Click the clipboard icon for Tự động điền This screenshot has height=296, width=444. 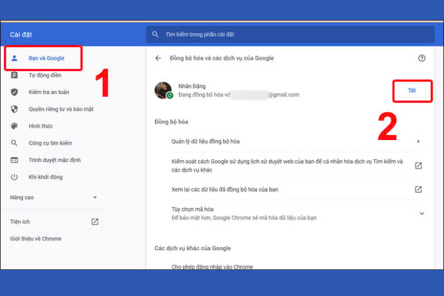point(14,75)
